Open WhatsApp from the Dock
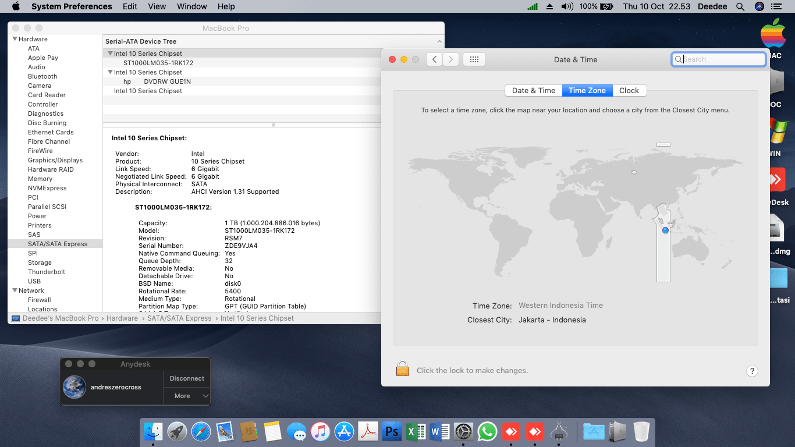 [x=487, y=431]
